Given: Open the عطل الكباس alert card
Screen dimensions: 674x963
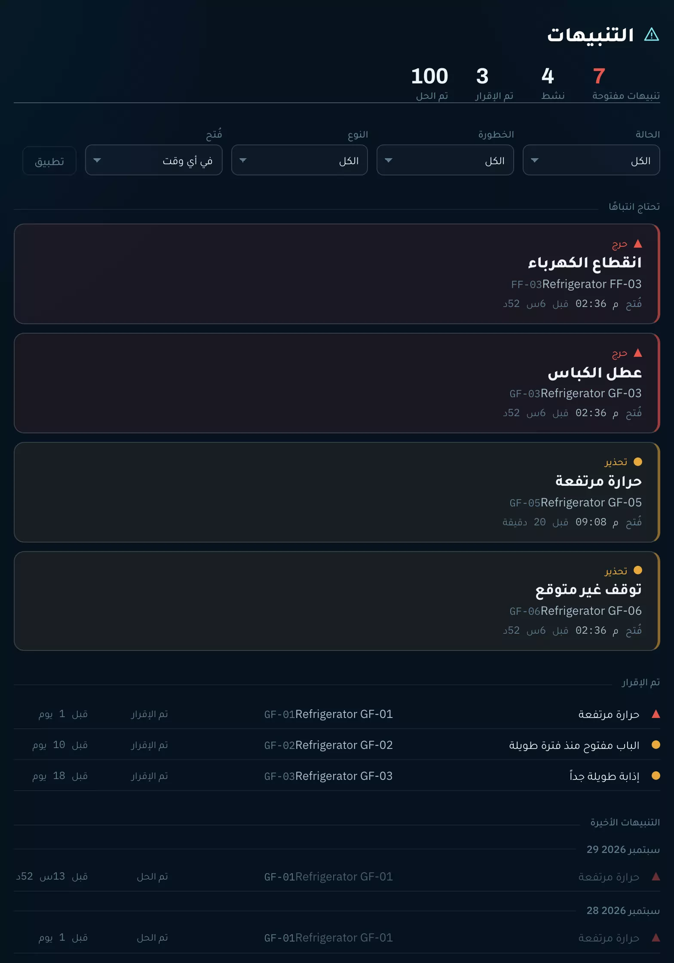Looking at the screenshot, I should pyautogui.click(x=337, y=383).
